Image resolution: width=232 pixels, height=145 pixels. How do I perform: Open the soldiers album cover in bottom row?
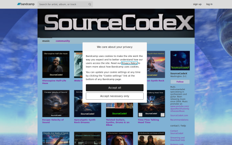click(x=151, y=138)
